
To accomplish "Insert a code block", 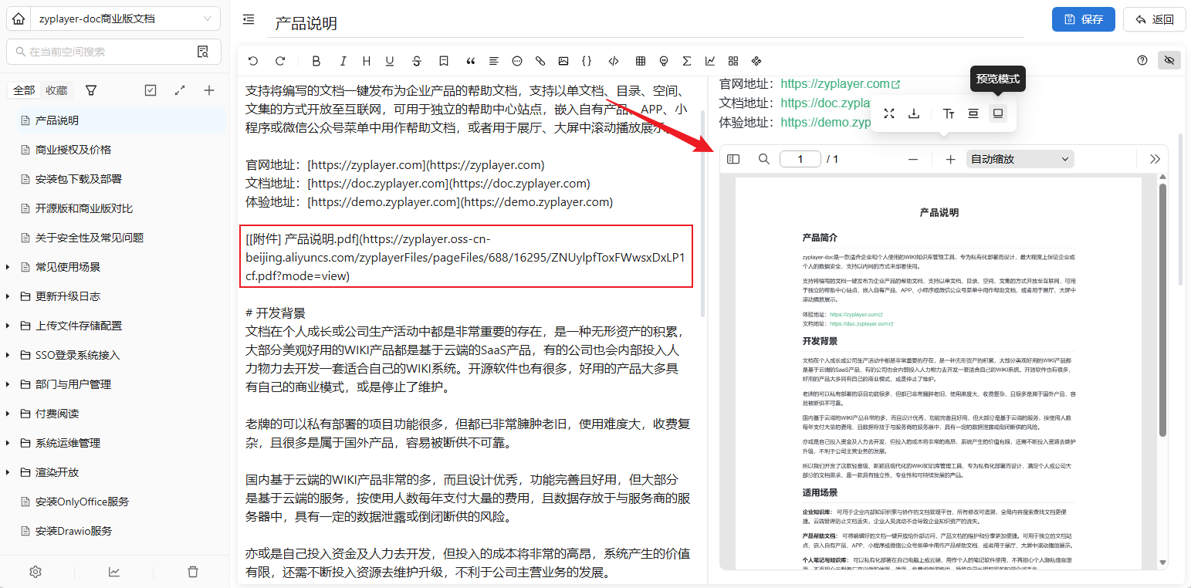I will [614, 61].
